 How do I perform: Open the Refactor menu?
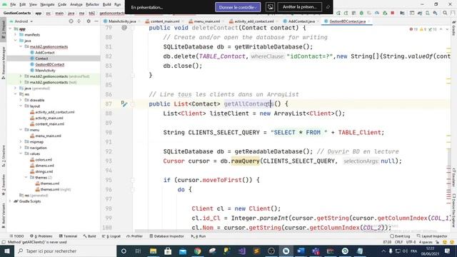pyautogui.click(x=92, y=5)
